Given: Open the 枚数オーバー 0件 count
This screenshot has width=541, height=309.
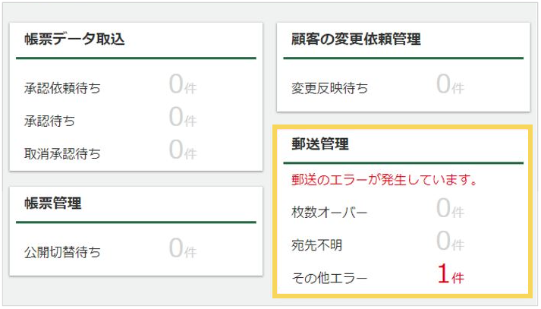Looking at the screenshot, I should 450,209.
